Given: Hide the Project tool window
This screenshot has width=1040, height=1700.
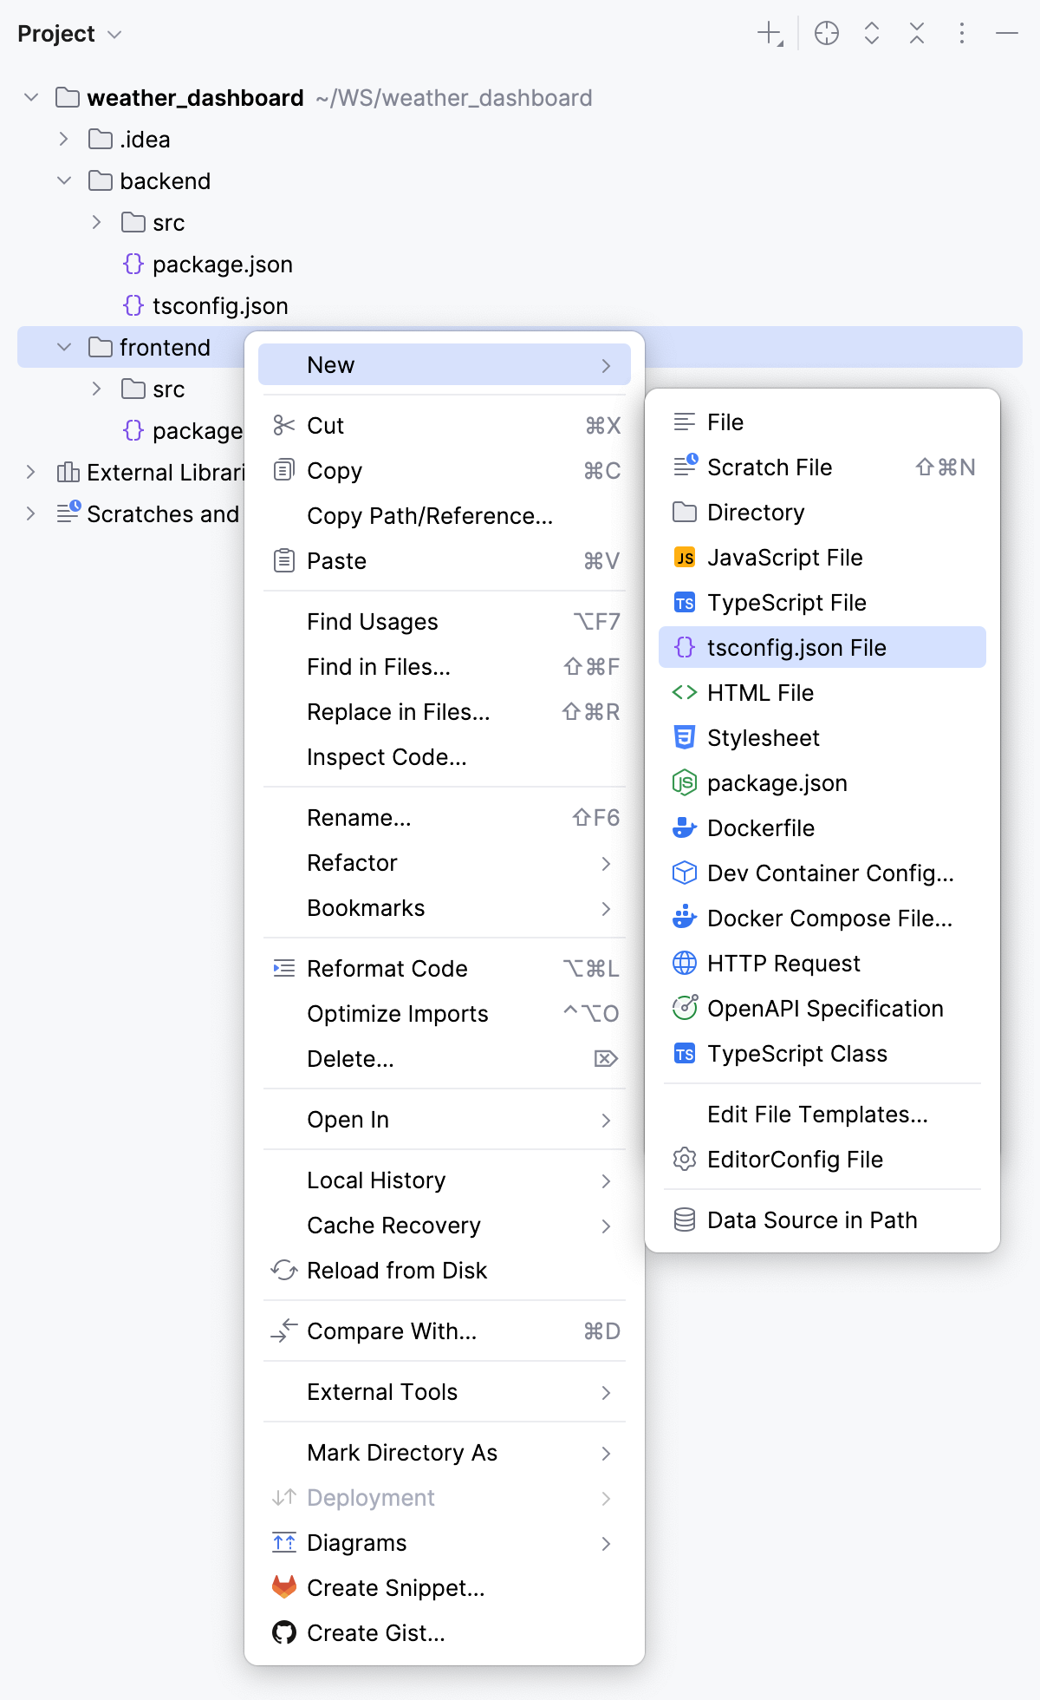Looking at the screenshot, I should click(x=1007, y=34).
